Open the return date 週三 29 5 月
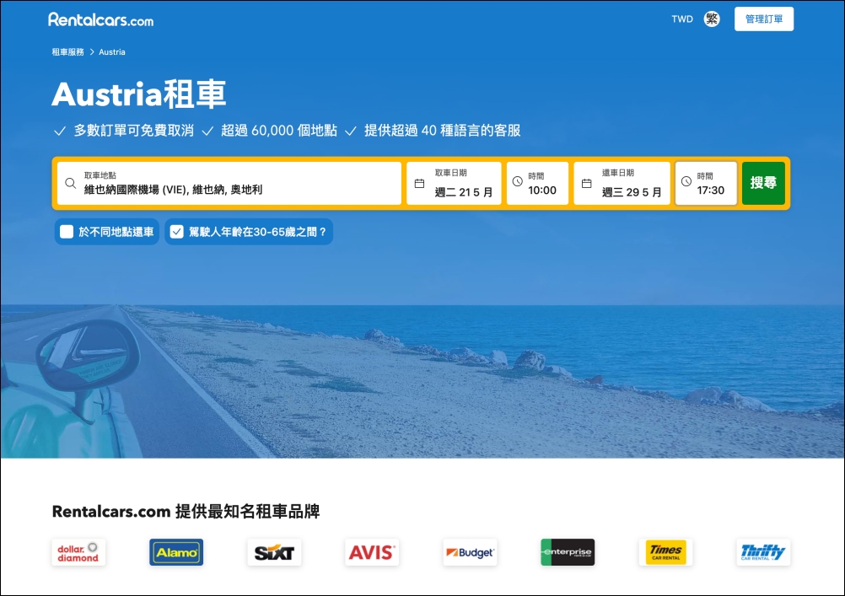This screenshot has height=596, width=845. [622, 183]
